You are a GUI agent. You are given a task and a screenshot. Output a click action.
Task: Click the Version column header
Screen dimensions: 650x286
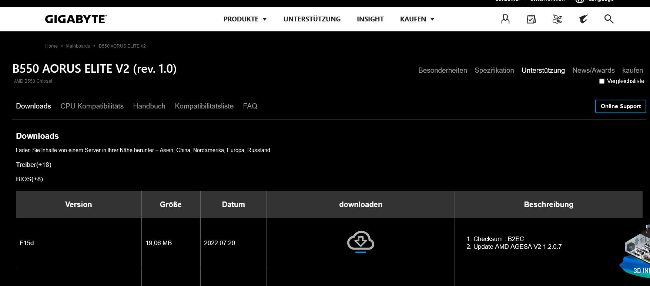pos(78,204)
